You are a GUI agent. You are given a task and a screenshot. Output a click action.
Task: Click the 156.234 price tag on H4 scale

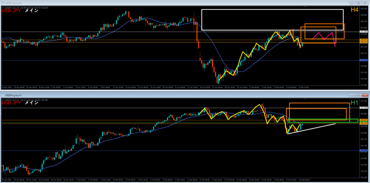tap(363, 42)
